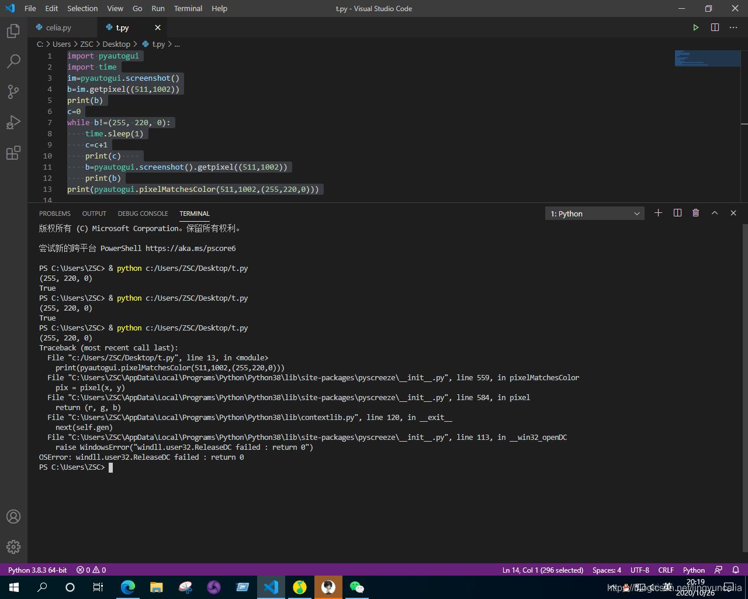Launch Microsoft Edge from taskbar
Screen dimensions: 748x599
pos(128,587)
